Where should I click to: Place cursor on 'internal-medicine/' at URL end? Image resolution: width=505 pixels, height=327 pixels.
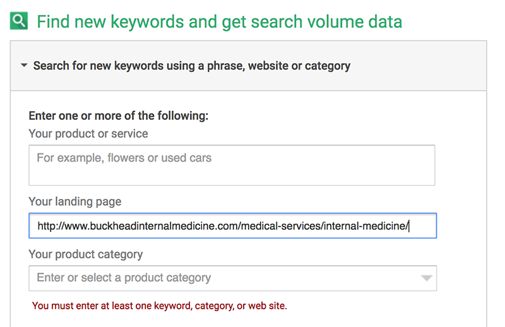(x=366, y=226)
